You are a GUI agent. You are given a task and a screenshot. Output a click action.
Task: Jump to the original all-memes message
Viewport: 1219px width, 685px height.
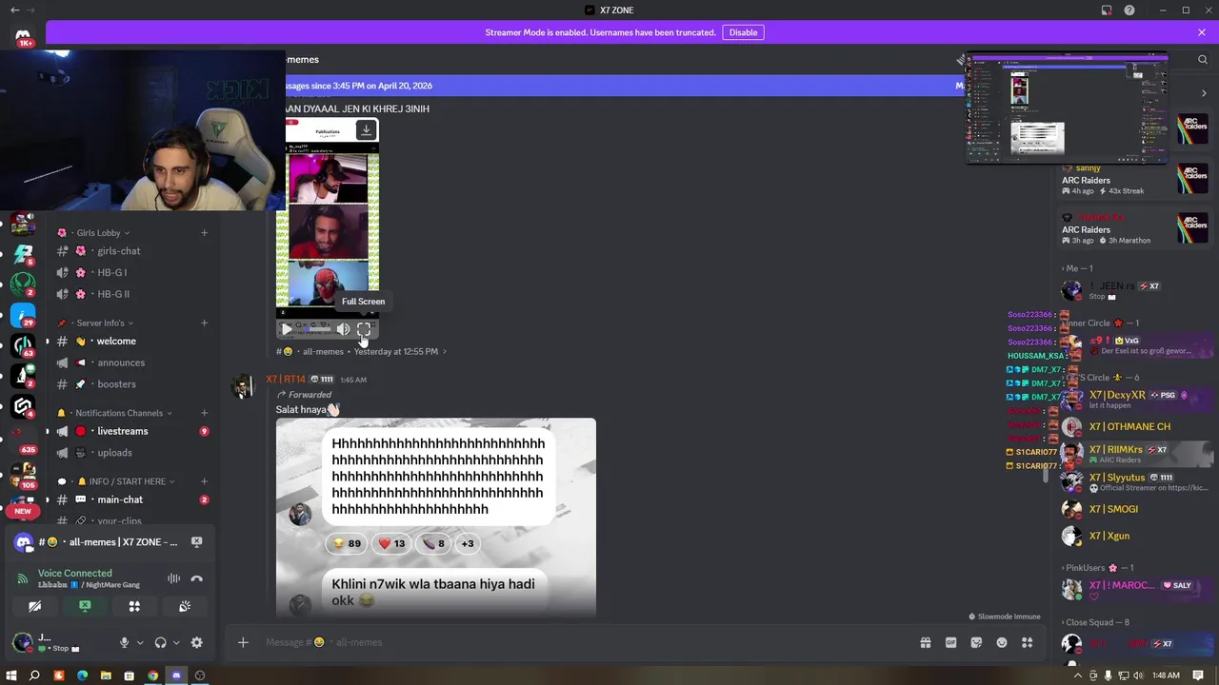362,351
